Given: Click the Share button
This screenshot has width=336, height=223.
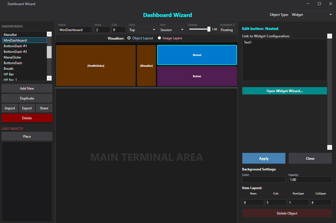Looking at the screenshot, I should point(44,108).
